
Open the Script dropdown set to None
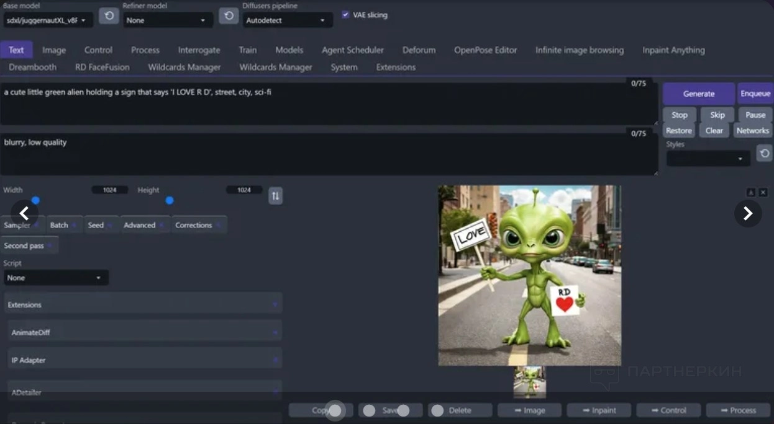click(56, 278)
